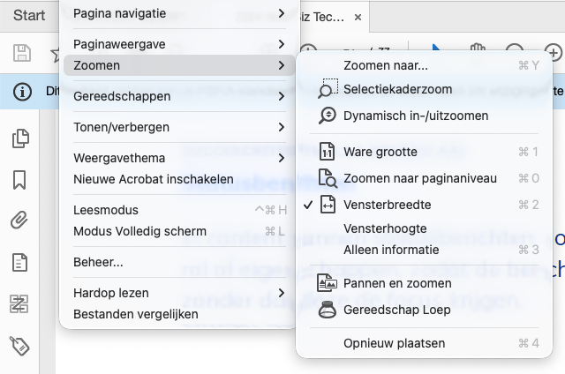Viewport: 565px width, 374px height.
Task: Click the marquee zoom icon beside Selectiekaderzoom
Action: click(328, 88)
